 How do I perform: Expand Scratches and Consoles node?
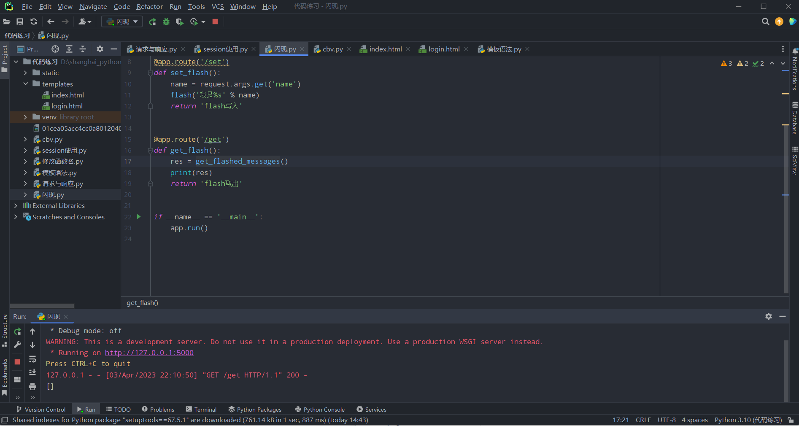pyautogui.click(x=16, y=217)
